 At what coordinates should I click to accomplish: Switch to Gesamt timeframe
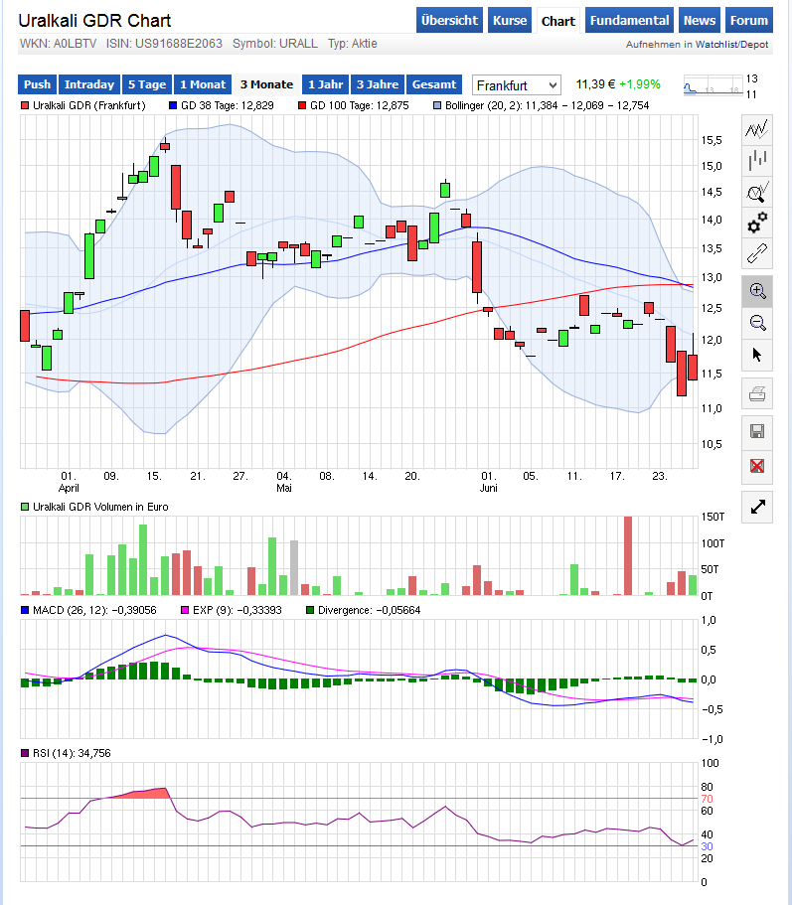pyautogui.click(x=434, y=84)
